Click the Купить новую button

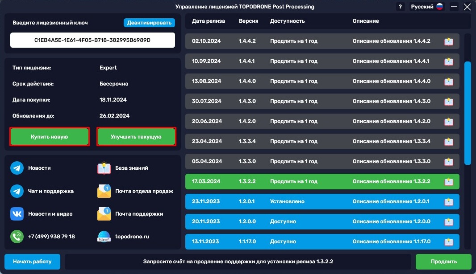pos(50,136)
